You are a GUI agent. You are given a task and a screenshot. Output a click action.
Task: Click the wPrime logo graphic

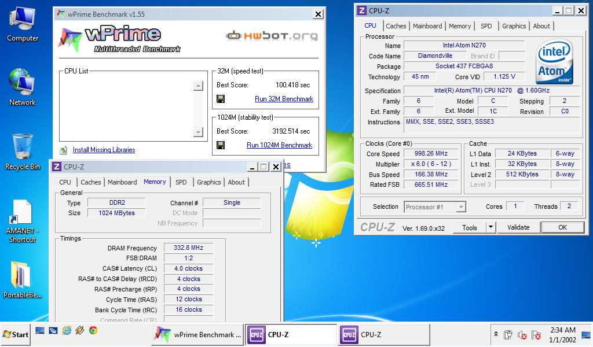tap(119, 39)
